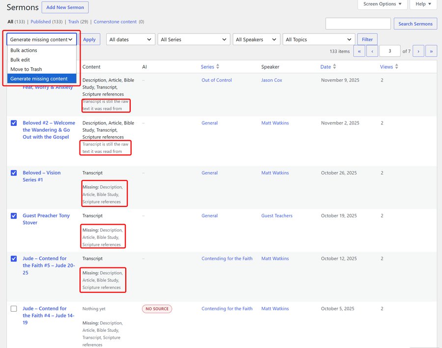Open the All Series filter dropdown

click(193, 39)
